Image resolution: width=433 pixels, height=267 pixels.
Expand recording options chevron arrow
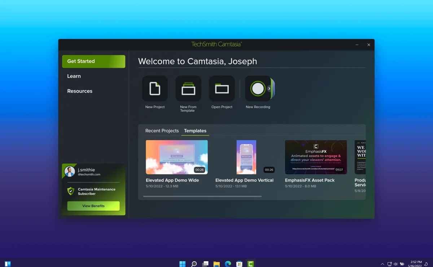269,89
